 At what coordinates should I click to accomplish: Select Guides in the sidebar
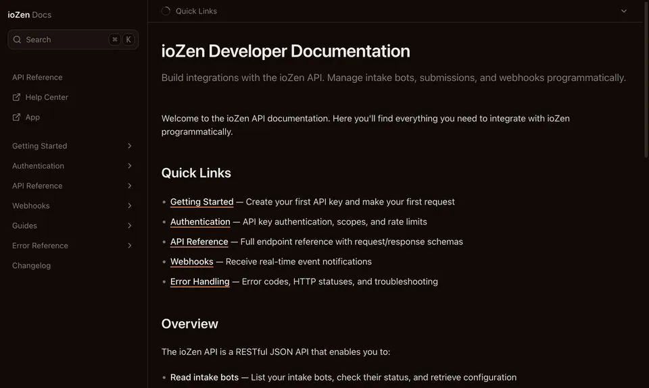(24, 225)
